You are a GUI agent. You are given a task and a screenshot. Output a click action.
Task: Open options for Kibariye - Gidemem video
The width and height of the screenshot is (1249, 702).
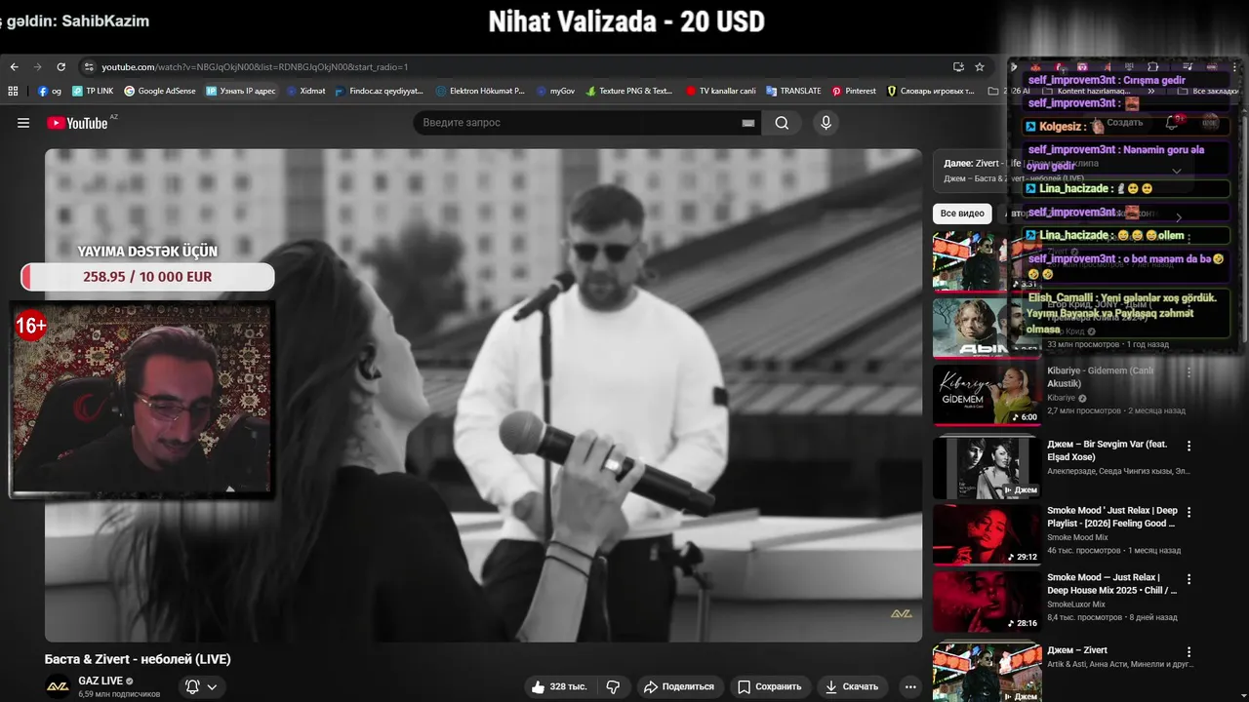(x=1189, y=372)
